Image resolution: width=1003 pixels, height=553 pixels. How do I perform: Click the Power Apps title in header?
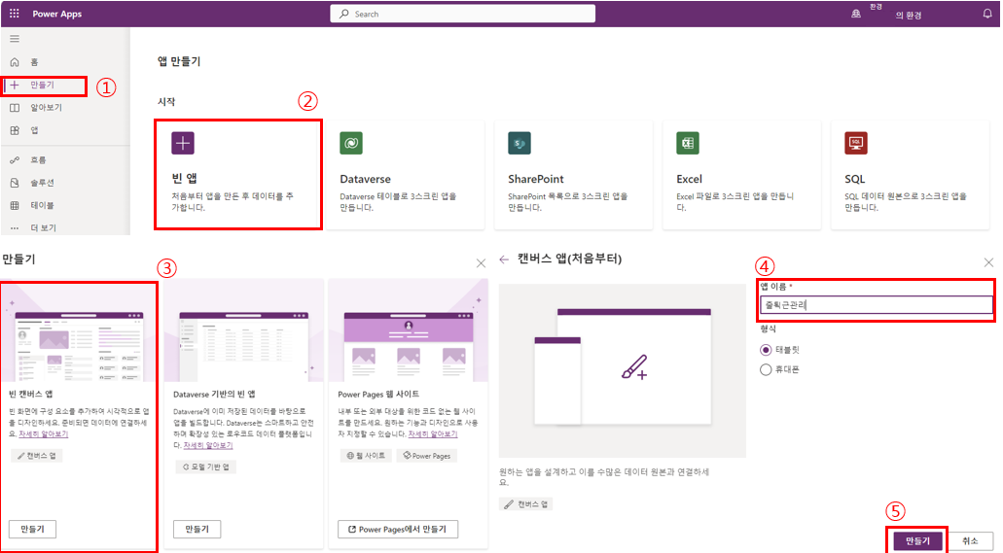(57, 14)
